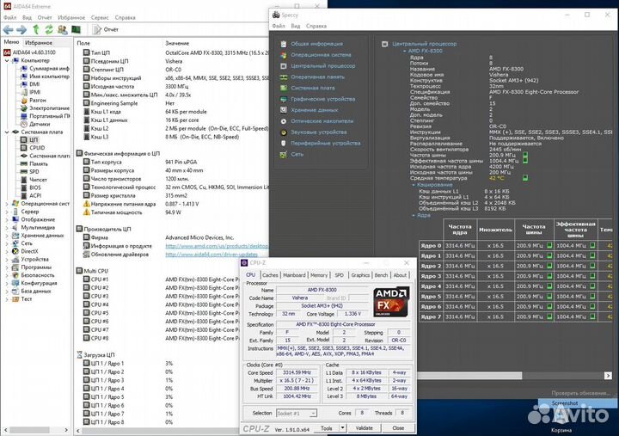
Task: Open Операционная система in Speccy sidebar
Action: point(321,55)
